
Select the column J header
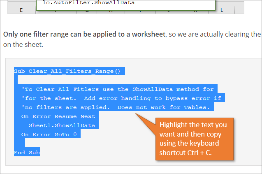169,11
